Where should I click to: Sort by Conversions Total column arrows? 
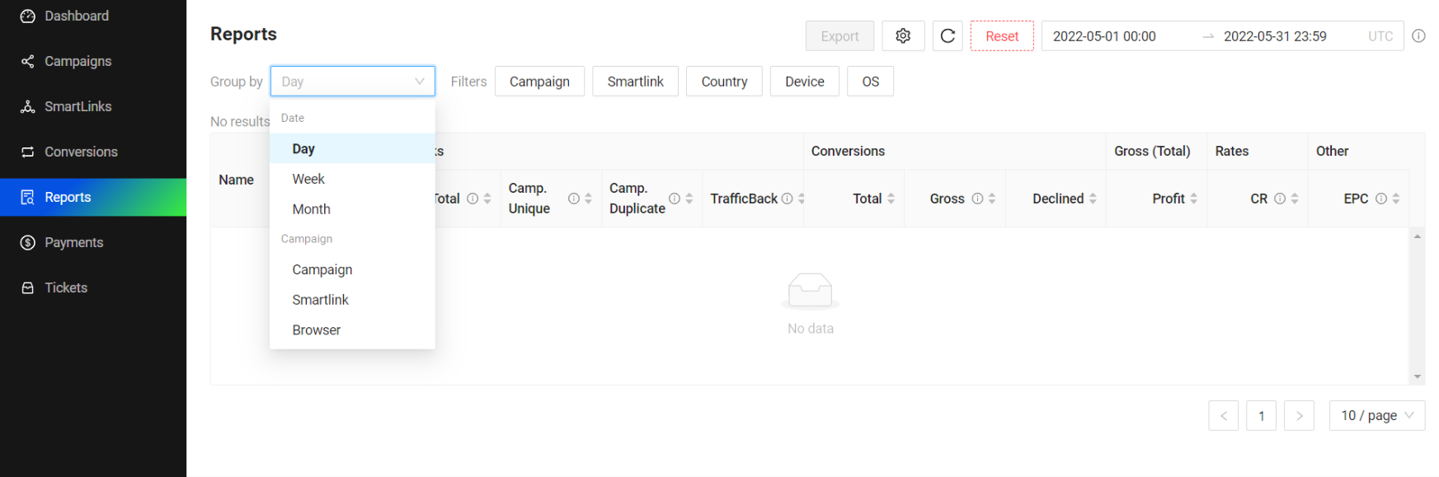pos(891,199)
